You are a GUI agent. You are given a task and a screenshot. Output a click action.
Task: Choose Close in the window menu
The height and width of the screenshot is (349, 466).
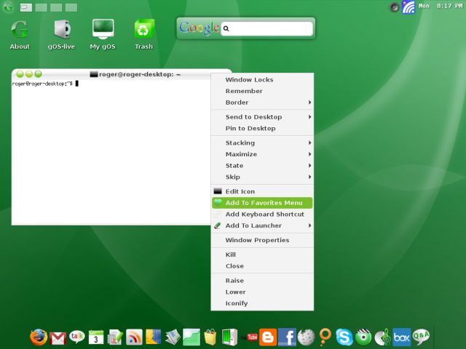pos(262,266)
